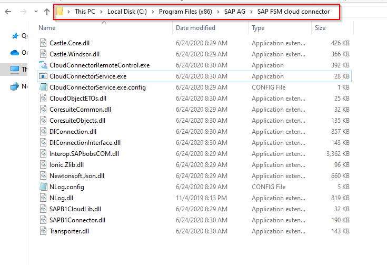Select CoresuiteCommon.dll file icon
Viewport: 387px width, 265px height.
tap(43, 109)
